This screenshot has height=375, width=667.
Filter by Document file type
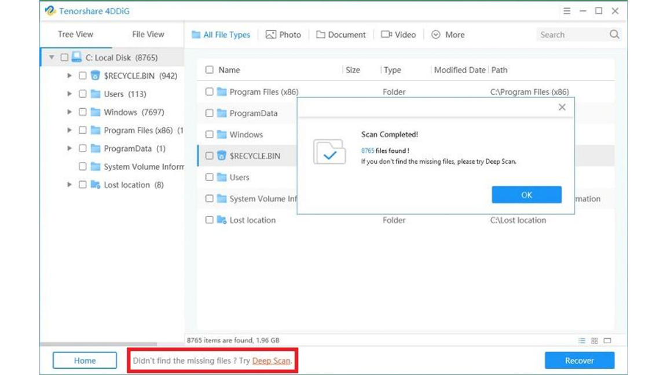(x=340, y=35)
